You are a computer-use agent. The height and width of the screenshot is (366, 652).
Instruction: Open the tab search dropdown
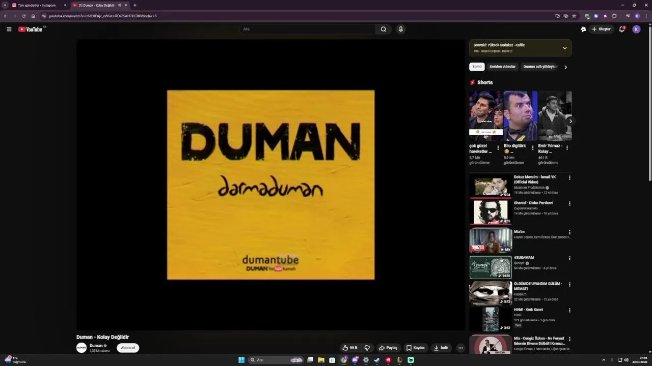(5, 5)
